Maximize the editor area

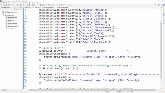162,7
